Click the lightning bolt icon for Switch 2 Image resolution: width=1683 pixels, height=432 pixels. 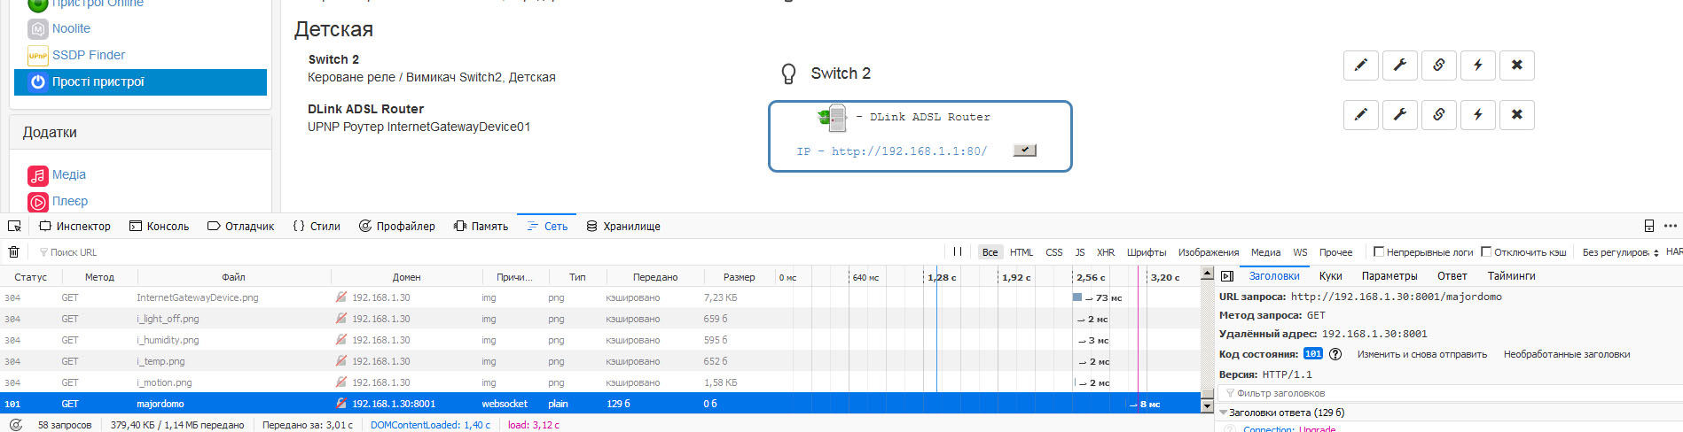[x=1478, y=65]
